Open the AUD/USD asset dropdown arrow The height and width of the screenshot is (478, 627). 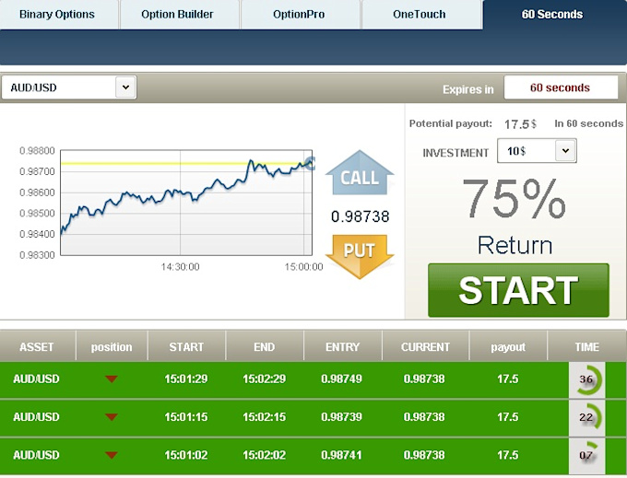(125, 87)
